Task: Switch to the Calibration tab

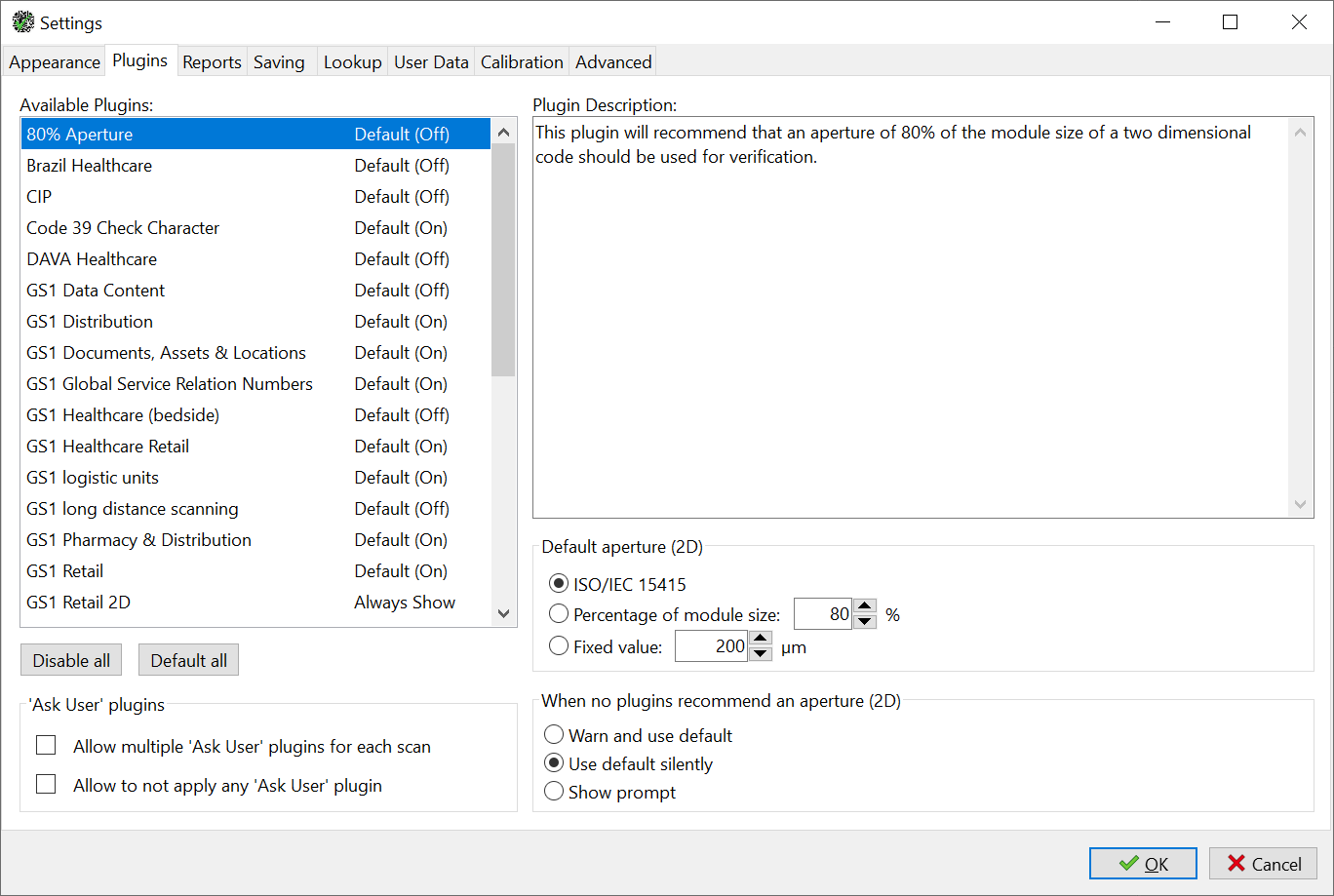Action: coord(522,60)
